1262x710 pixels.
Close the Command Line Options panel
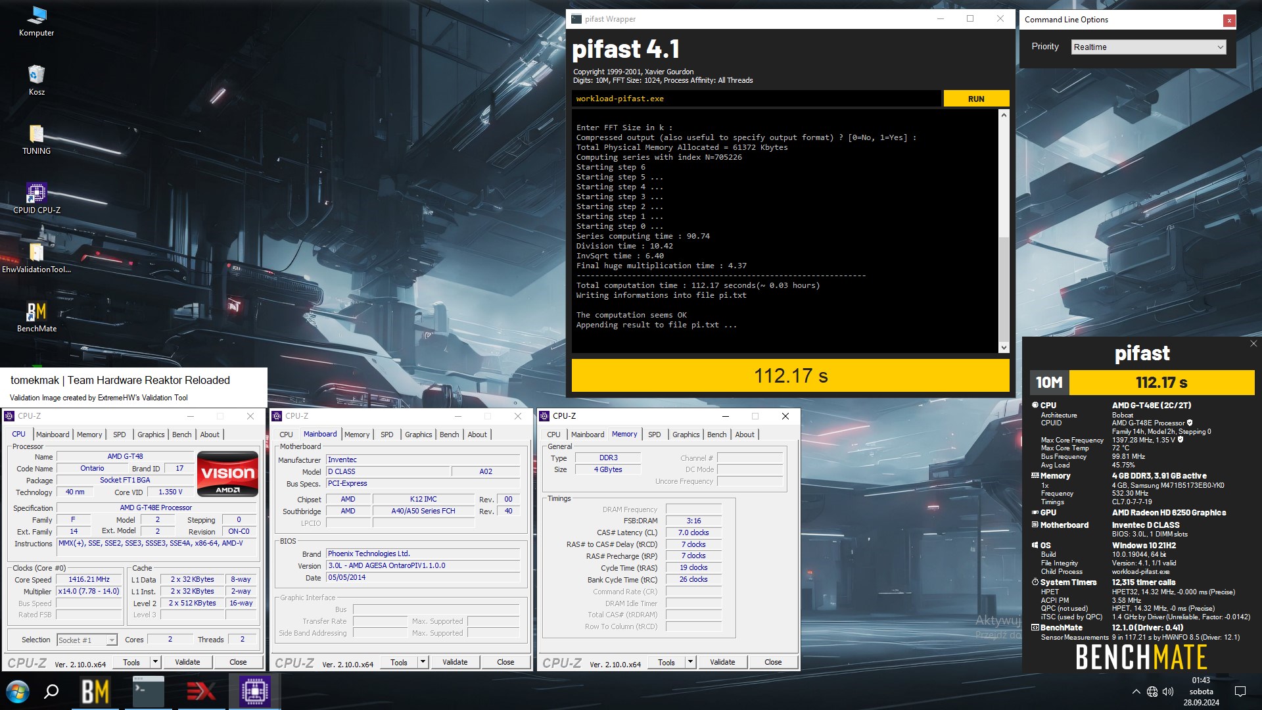pos(1228,20)
